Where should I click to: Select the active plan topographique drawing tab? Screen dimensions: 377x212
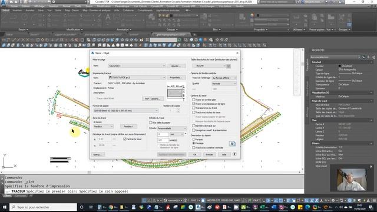point(171,35)
